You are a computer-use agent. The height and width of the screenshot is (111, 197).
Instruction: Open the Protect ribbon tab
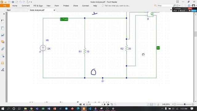click(66, 6)
